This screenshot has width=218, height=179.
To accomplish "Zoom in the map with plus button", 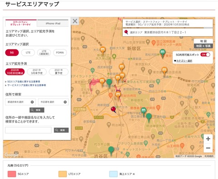I will click(x=208, y=139).
